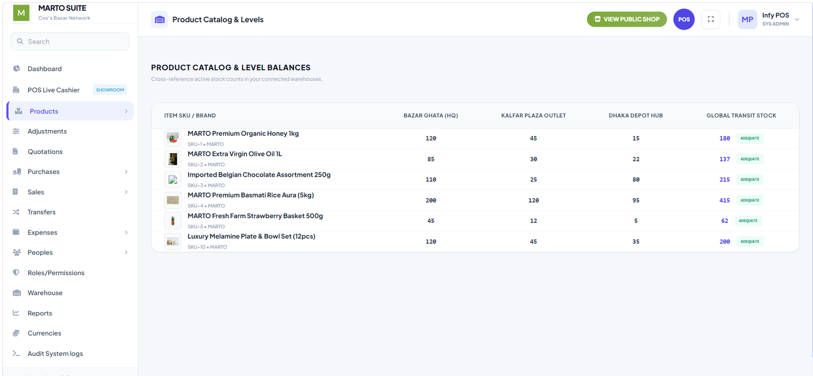
Task: Click the Warehouse building icon in sidebar
Action: pos(17,293)
